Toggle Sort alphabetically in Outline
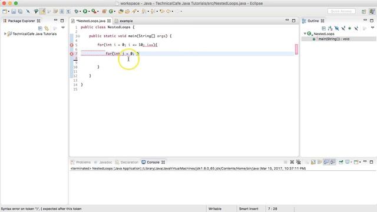 pos(330,28)
